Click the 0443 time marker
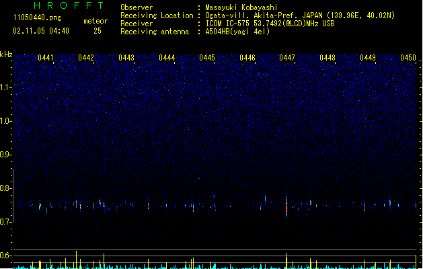423x269 pixels. [x=126, y=58]
